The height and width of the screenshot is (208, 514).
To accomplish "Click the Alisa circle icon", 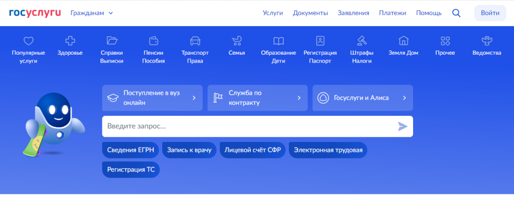I will click(x=323, y=98).
